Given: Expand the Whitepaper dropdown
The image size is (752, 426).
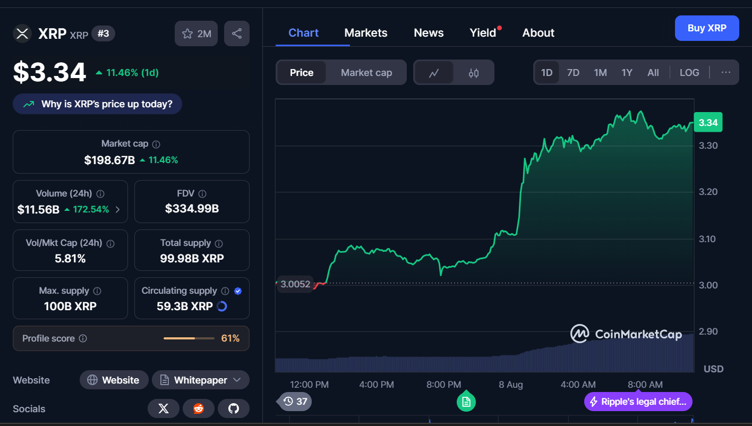Looking at the screenshot, I should [201, 380].
